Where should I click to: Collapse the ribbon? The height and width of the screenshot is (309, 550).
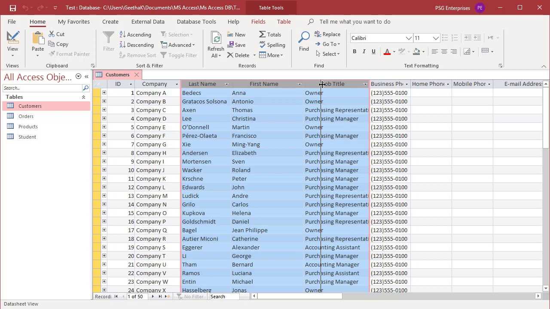point(544,66)
